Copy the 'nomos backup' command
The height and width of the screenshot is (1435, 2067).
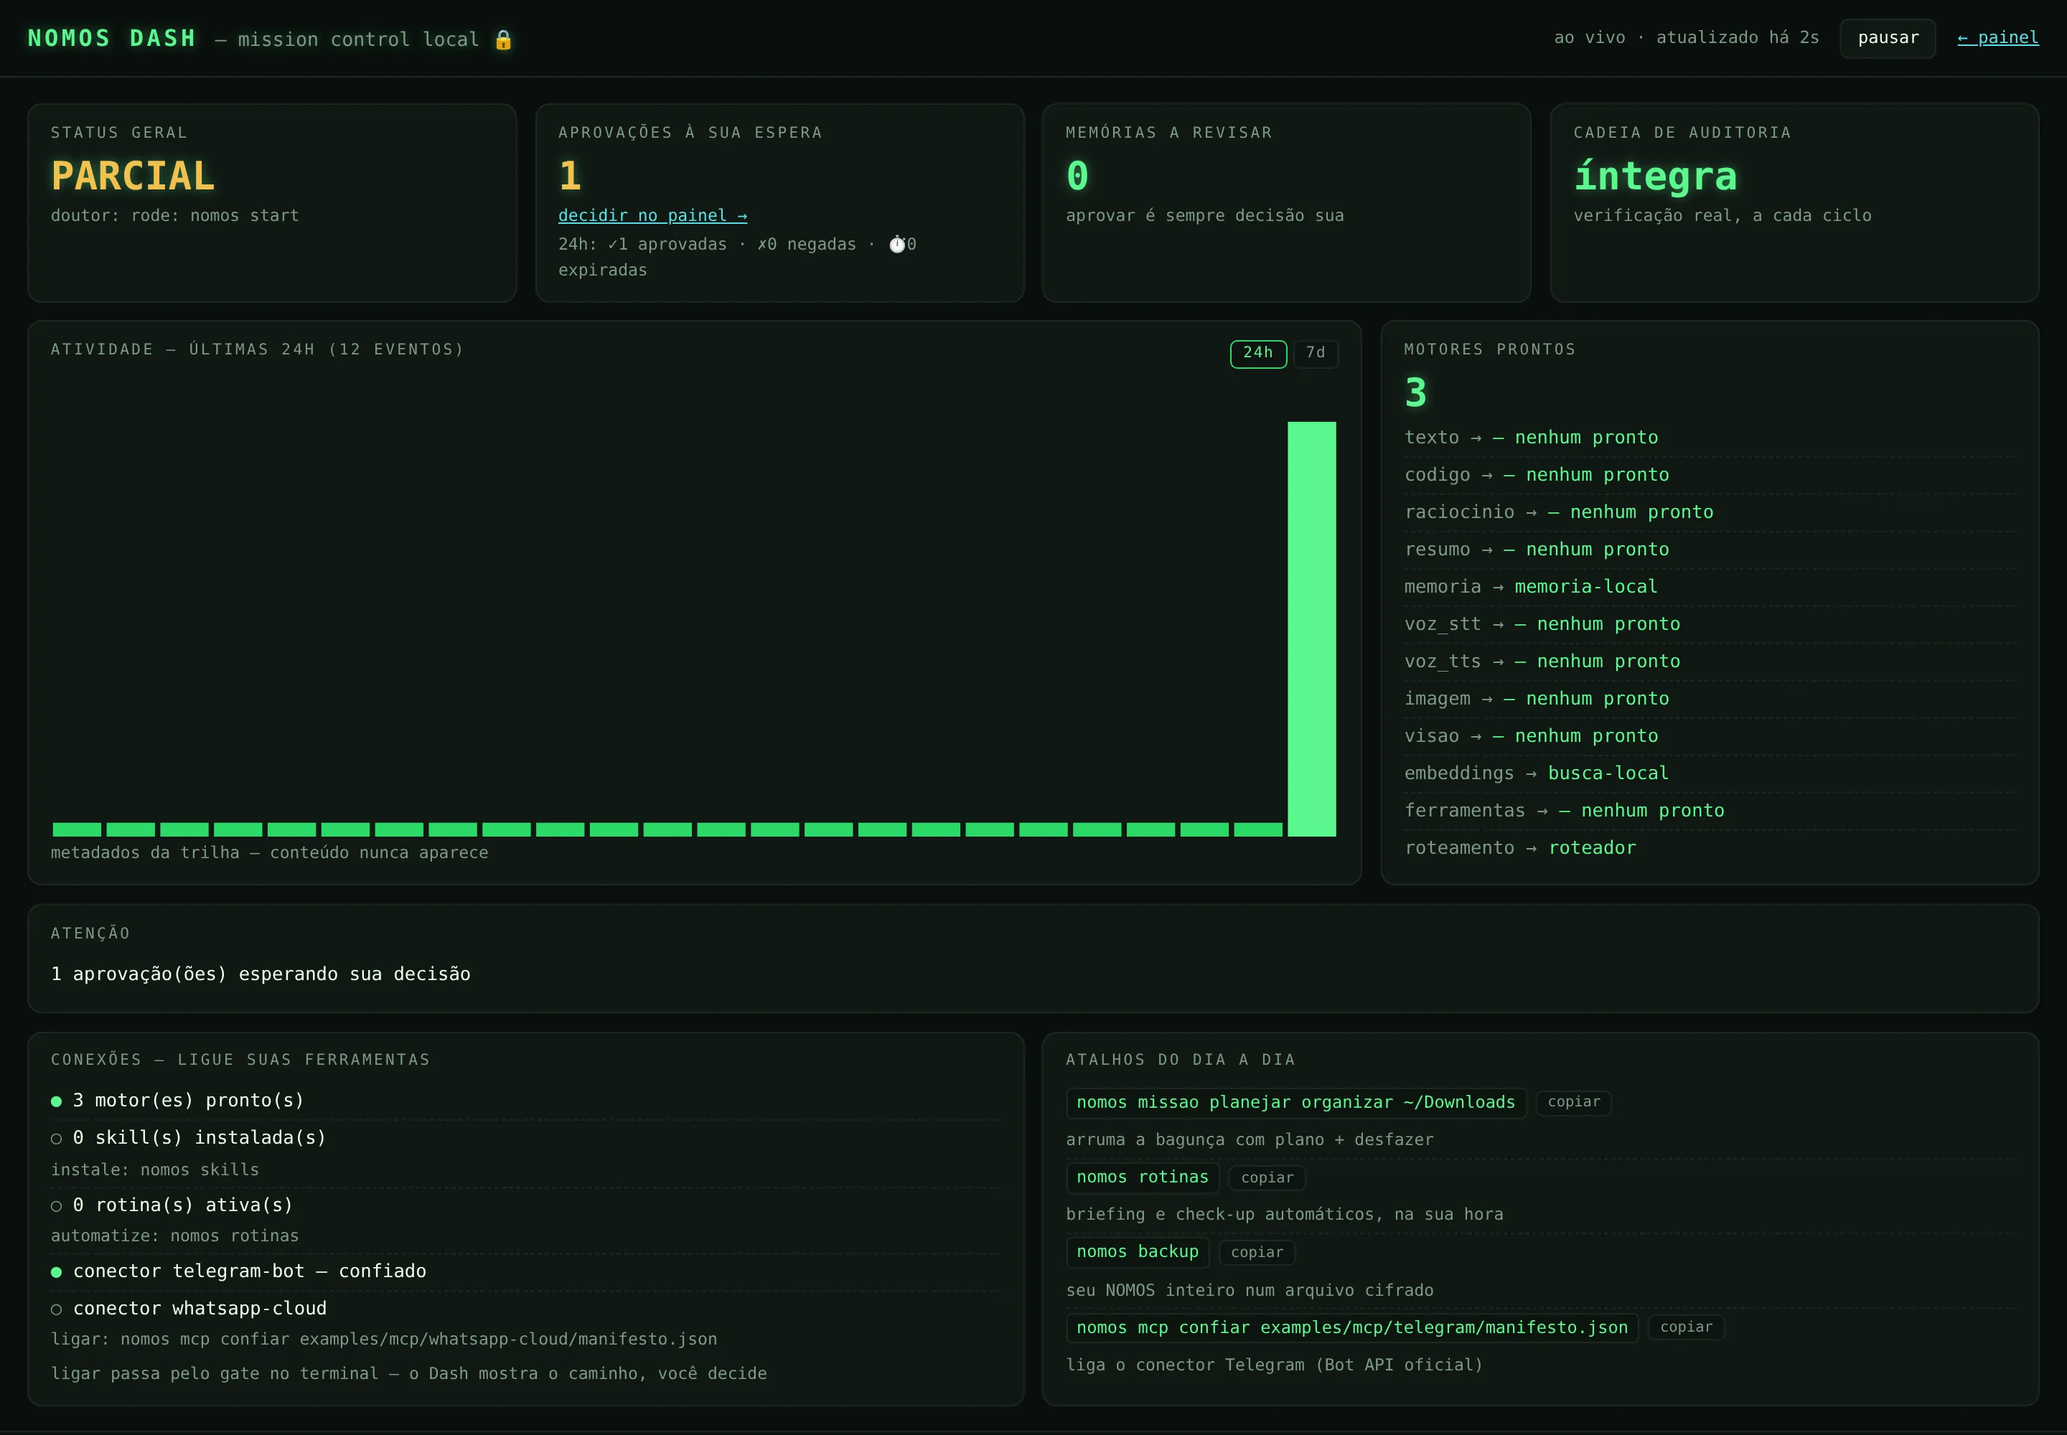[1257, 1251]
